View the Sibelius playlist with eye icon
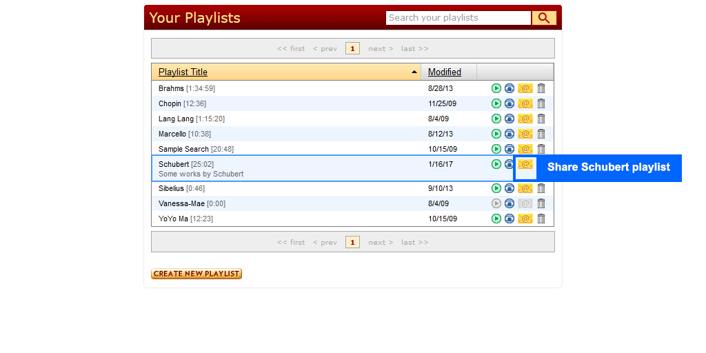The height and width of the screenshot is (353, 706). point(510,188)
